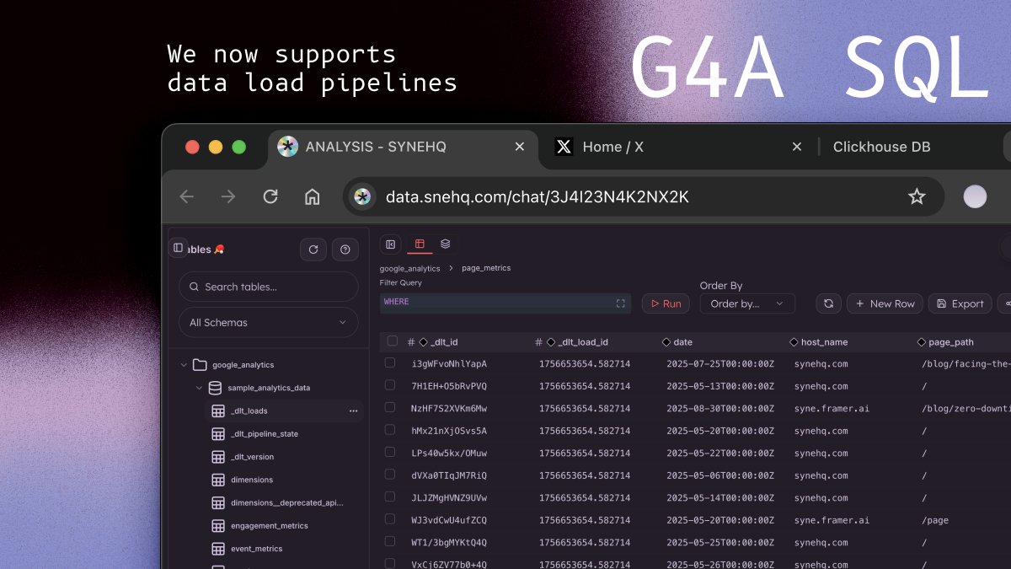Switch to the layers stack view icon
The image size is (1011, 569).
pos(446,244)
